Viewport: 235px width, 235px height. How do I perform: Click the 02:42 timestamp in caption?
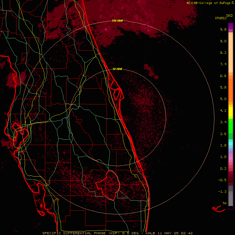[187, 233]
